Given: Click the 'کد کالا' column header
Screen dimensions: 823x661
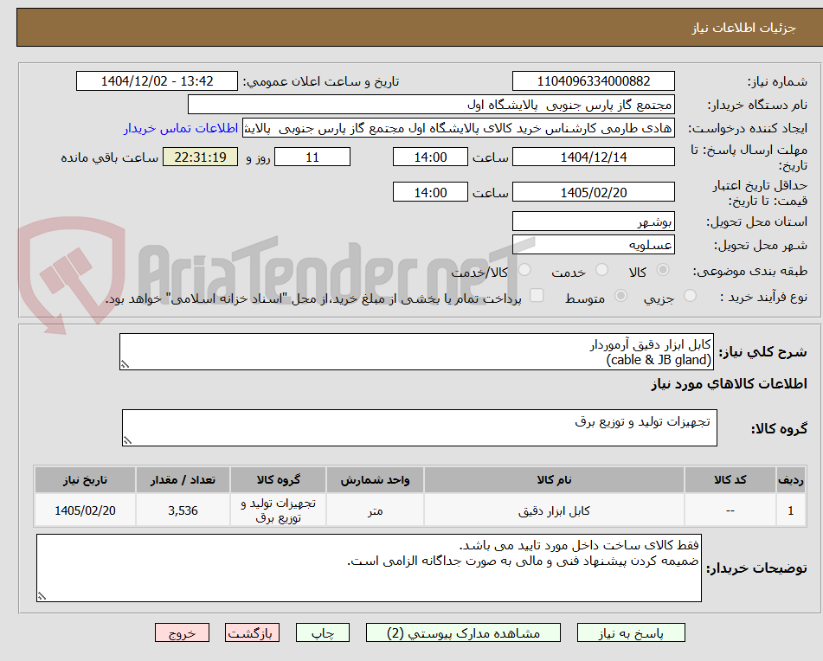Looking at the screenshot, I should tap(730, 480).
